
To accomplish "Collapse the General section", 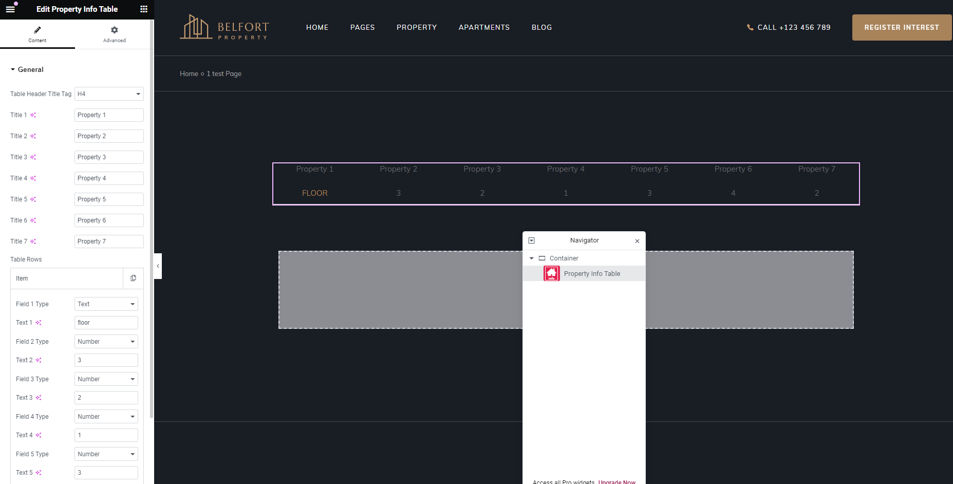I will coord(27,69).
